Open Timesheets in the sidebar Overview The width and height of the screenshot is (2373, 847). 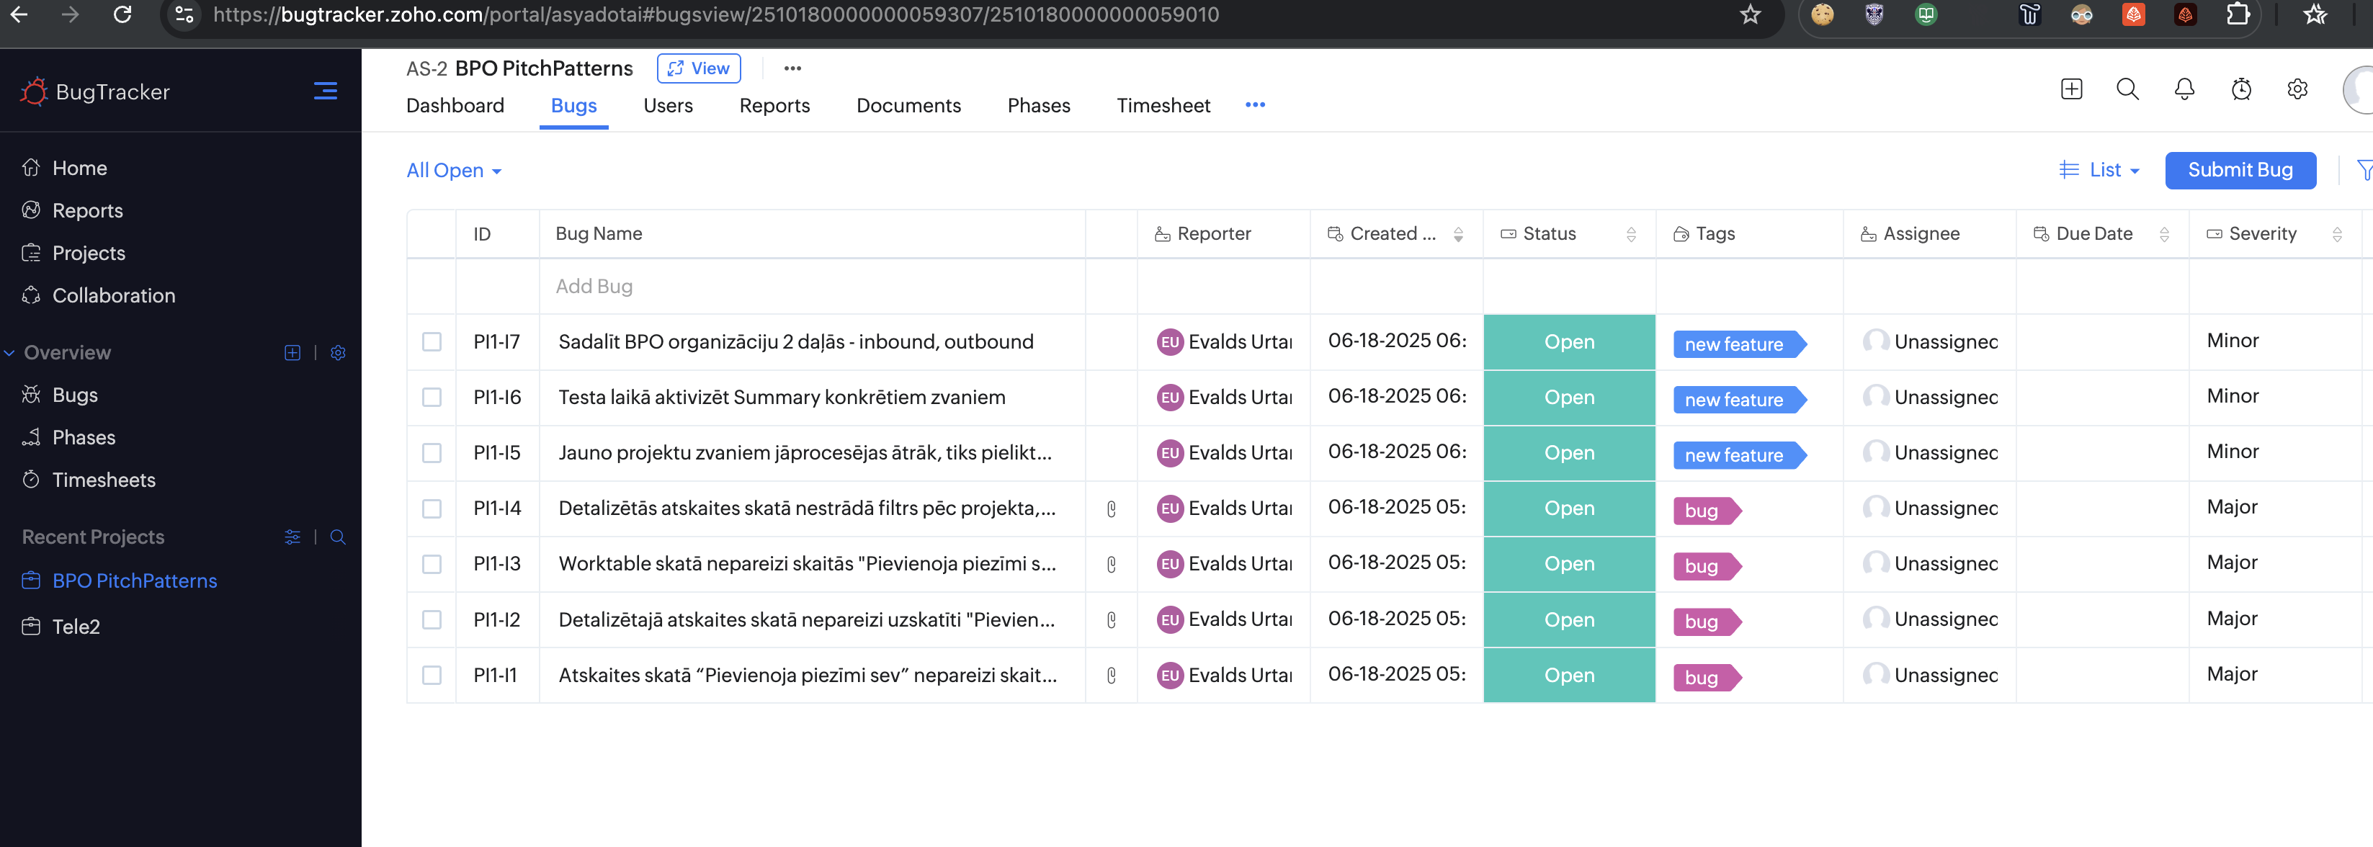tap(103, 480)
